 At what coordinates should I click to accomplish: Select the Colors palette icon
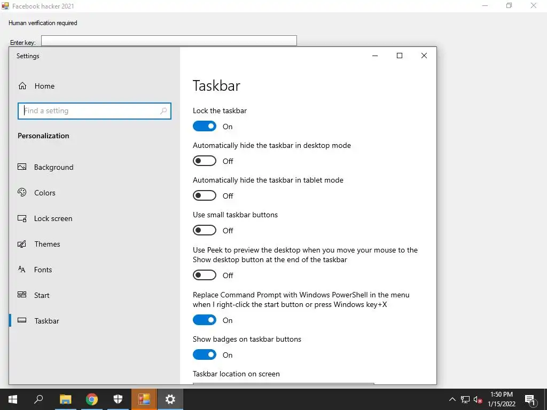[x=22, y=192]
